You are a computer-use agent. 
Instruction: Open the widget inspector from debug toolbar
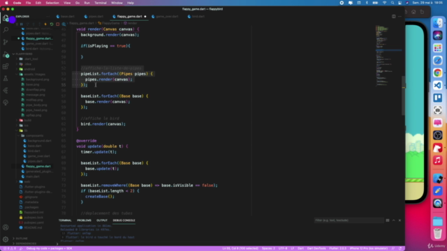(64, 24)
